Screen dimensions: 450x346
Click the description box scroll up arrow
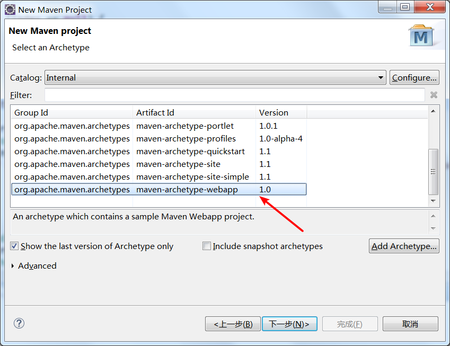tap(434, 216)
